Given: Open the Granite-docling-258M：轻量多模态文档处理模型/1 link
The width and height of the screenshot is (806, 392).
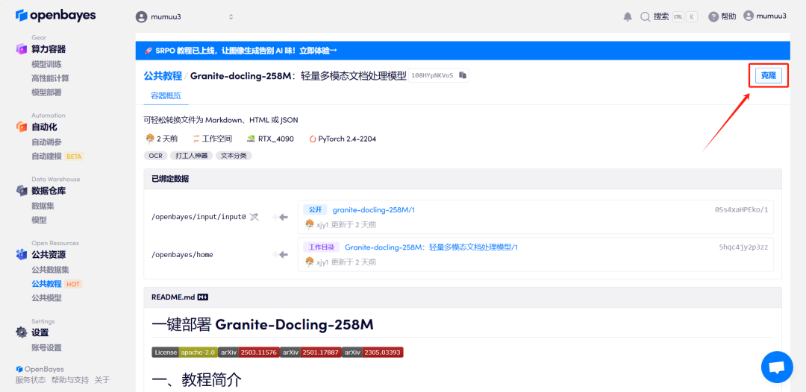Looking at the screenshot, I should (x=431, y=247).
